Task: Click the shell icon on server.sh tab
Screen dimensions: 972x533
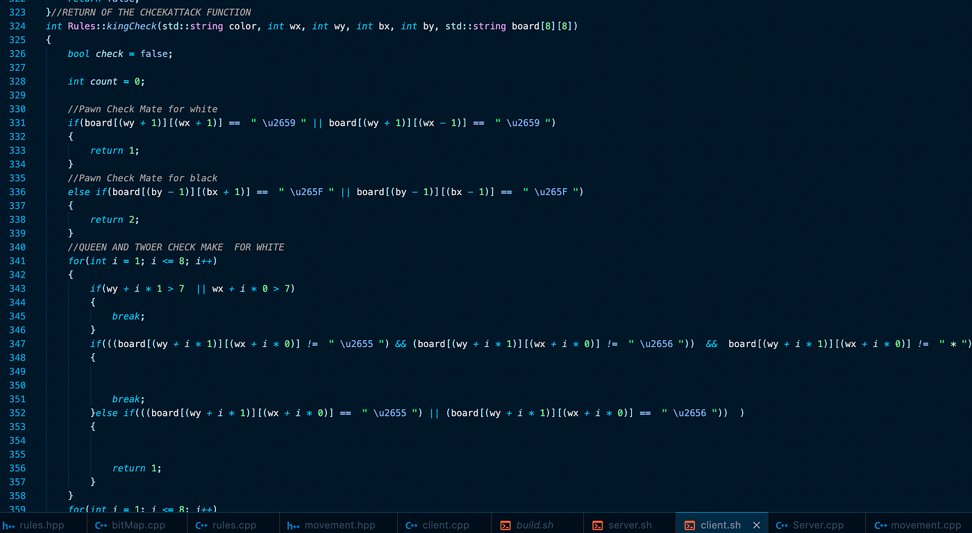Action: point(598,525)
